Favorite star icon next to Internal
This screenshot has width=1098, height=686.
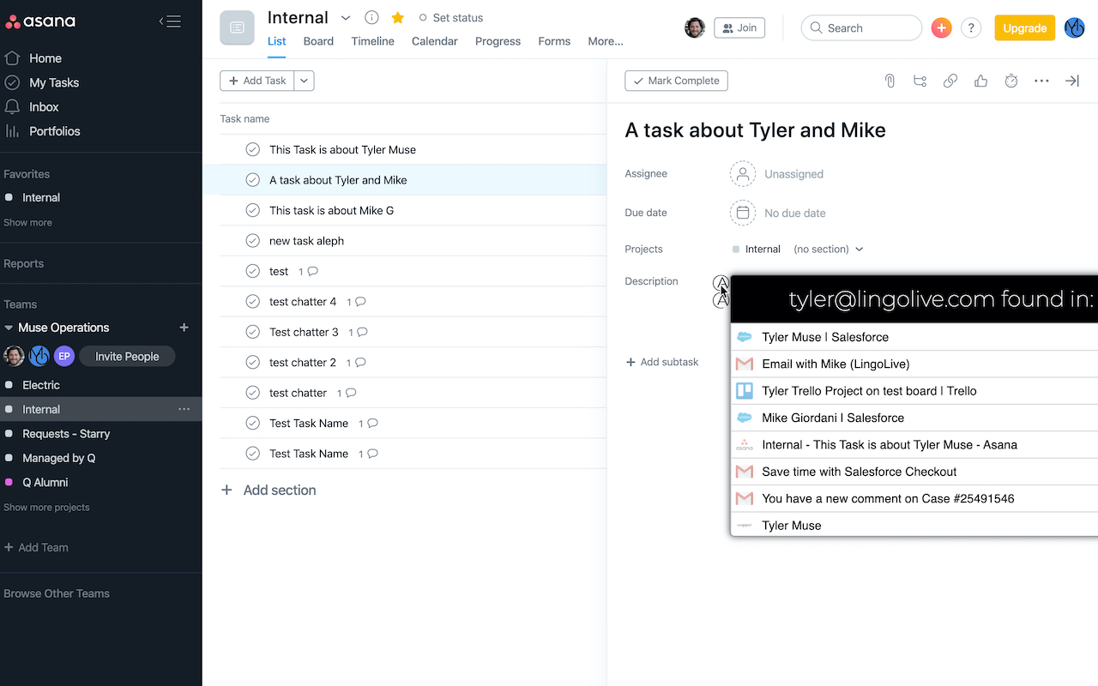[397, 18]
